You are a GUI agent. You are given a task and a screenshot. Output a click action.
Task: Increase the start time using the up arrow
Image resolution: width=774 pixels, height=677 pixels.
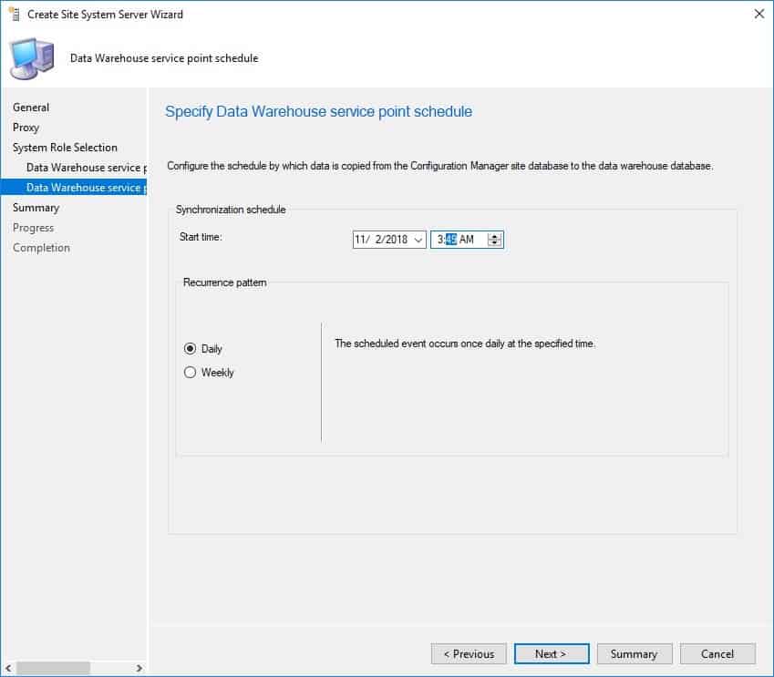[493, 235]
